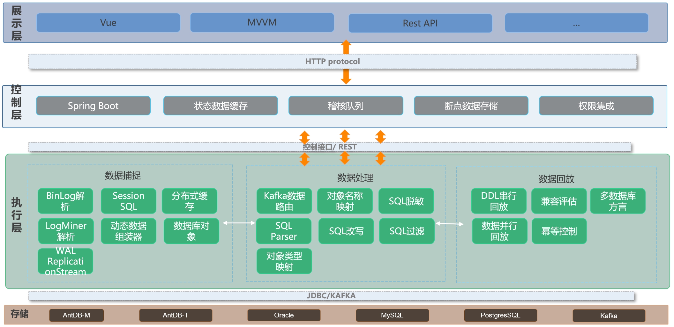Click the 对象类型映射 module
This screenshot has width=674, height=327.
coord(284,261)
